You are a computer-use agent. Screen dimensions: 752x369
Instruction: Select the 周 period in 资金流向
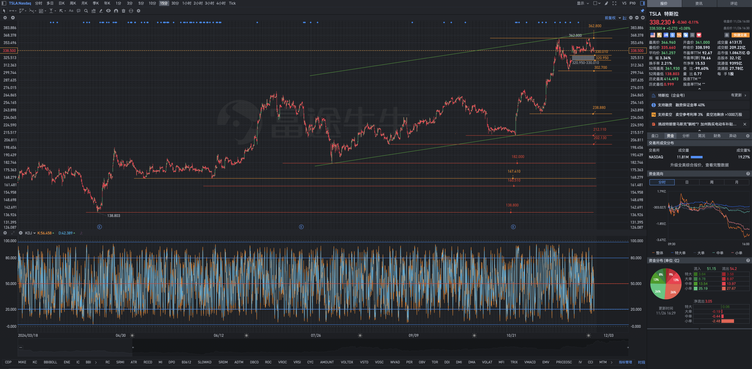(x=712, y=182)
